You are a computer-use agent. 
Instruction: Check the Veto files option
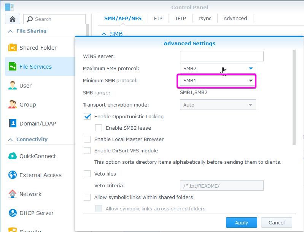pyautogui.click(x=87, y=174)
